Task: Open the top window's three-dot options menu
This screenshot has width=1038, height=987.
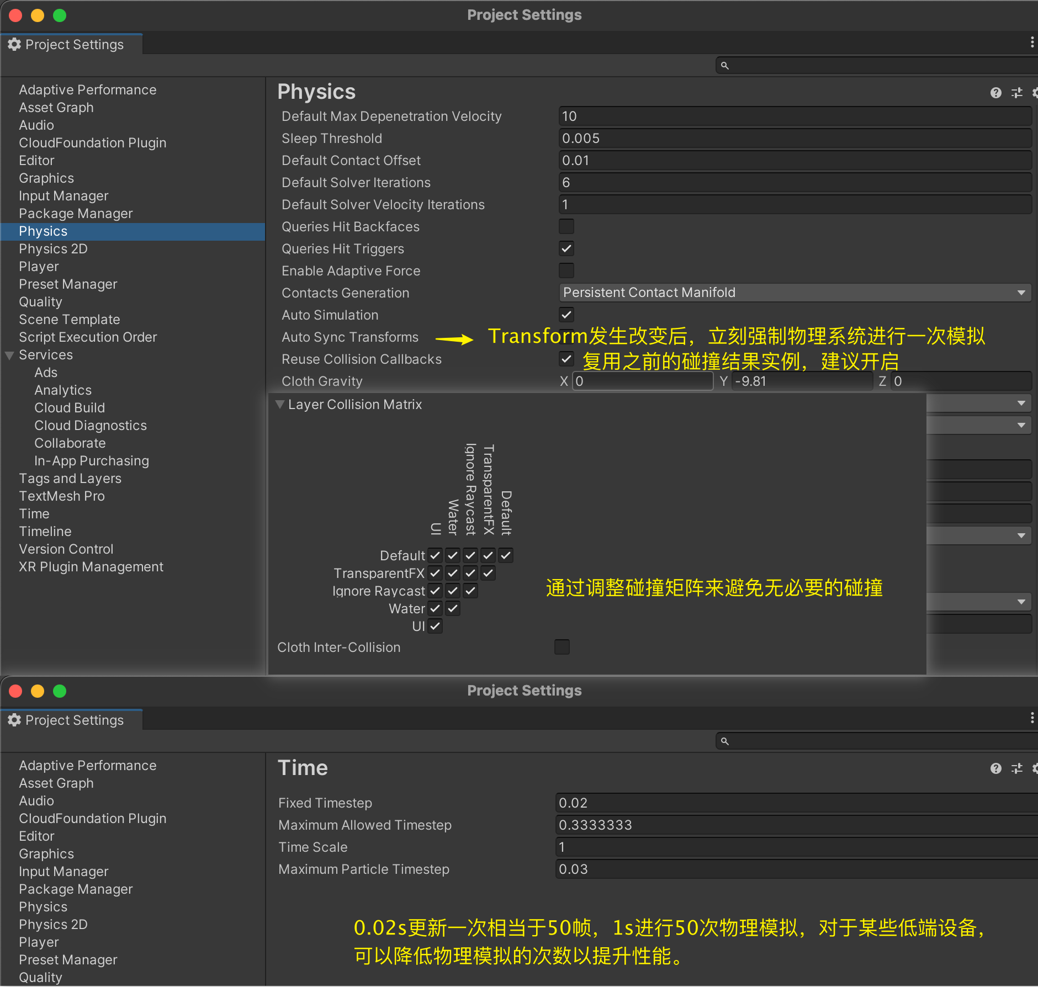Action: point(1031,43)
